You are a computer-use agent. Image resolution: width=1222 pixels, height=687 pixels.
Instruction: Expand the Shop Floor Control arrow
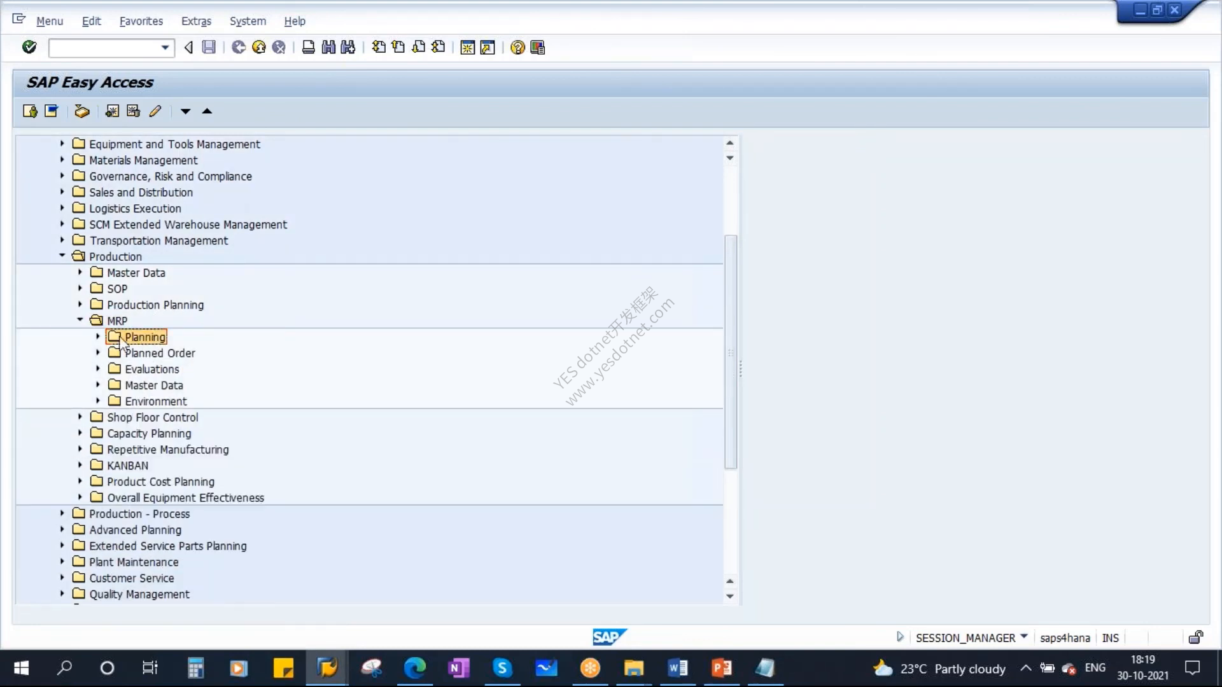[80, 417]
